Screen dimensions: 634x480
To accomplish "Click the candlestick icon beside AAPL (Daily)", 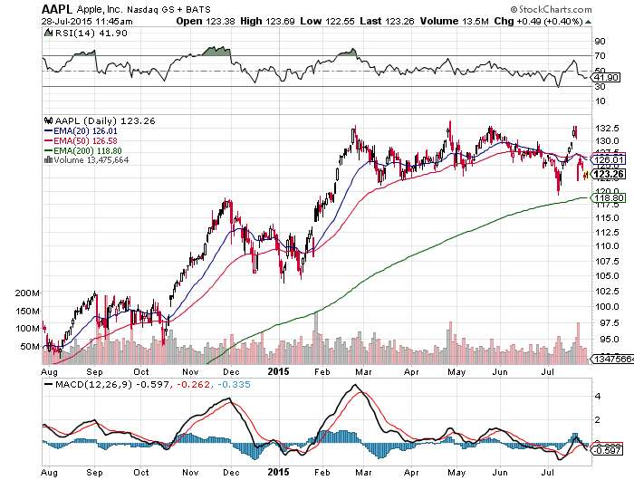I will [49, 120].
